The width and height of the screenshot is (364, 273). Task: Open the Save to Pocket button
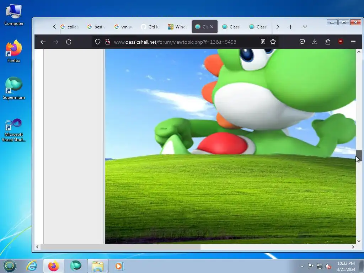[302, 42]
